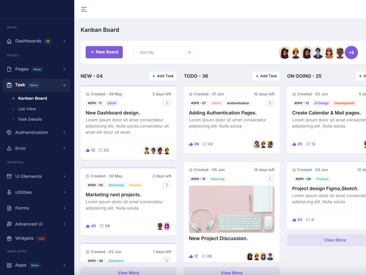Open the Authentication menu item label

pos(31,132)
